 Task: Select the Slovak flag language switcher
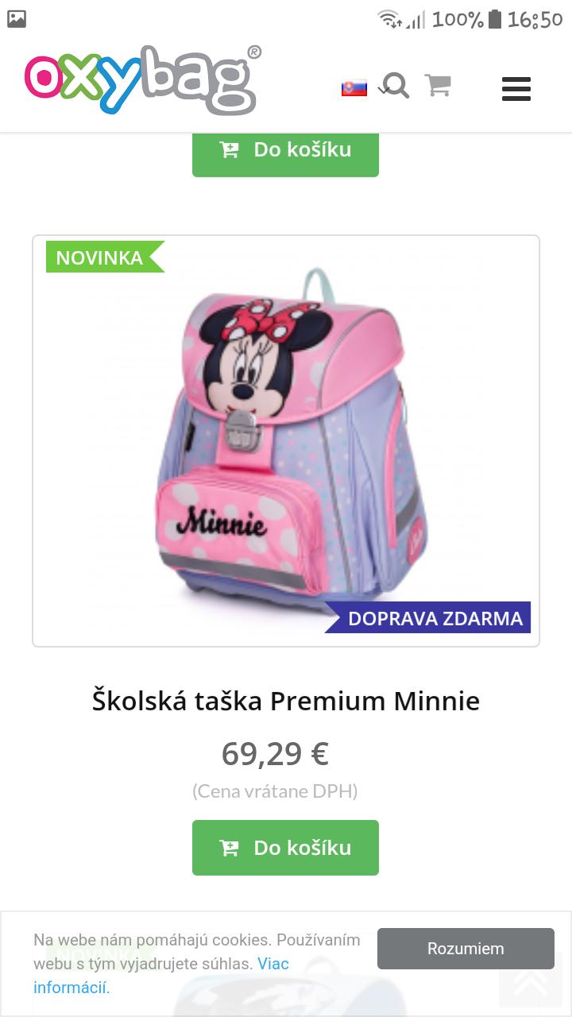point(354,87)
